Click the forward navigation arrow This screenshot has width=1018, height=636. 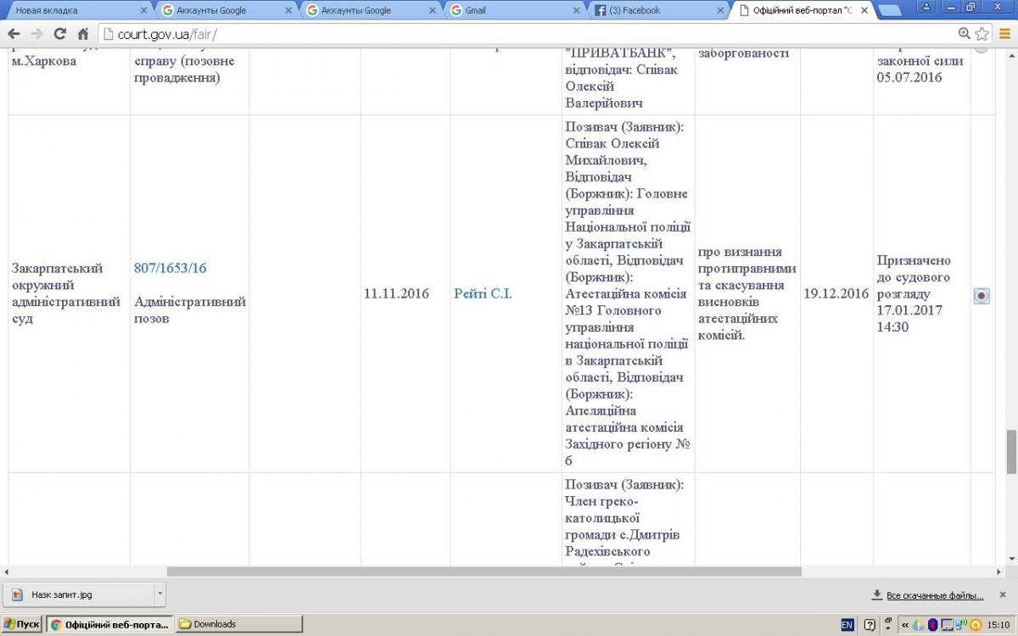36,34
